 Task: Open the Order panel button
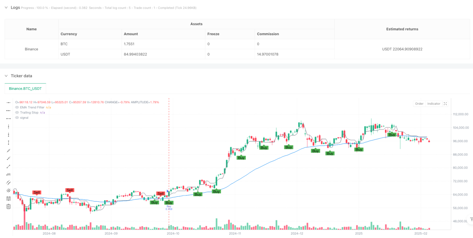419,104
